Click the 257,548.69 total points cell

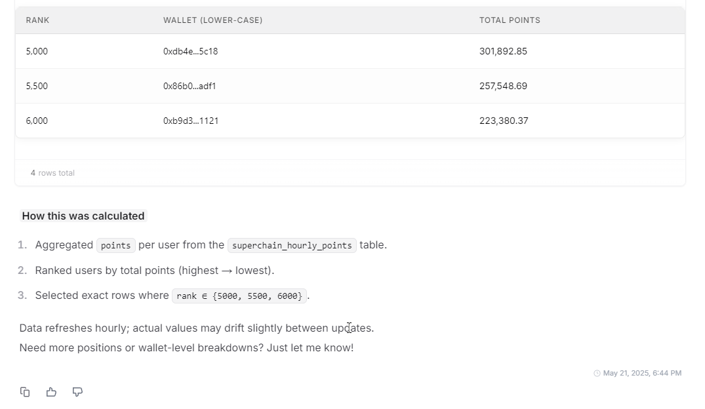503,86
